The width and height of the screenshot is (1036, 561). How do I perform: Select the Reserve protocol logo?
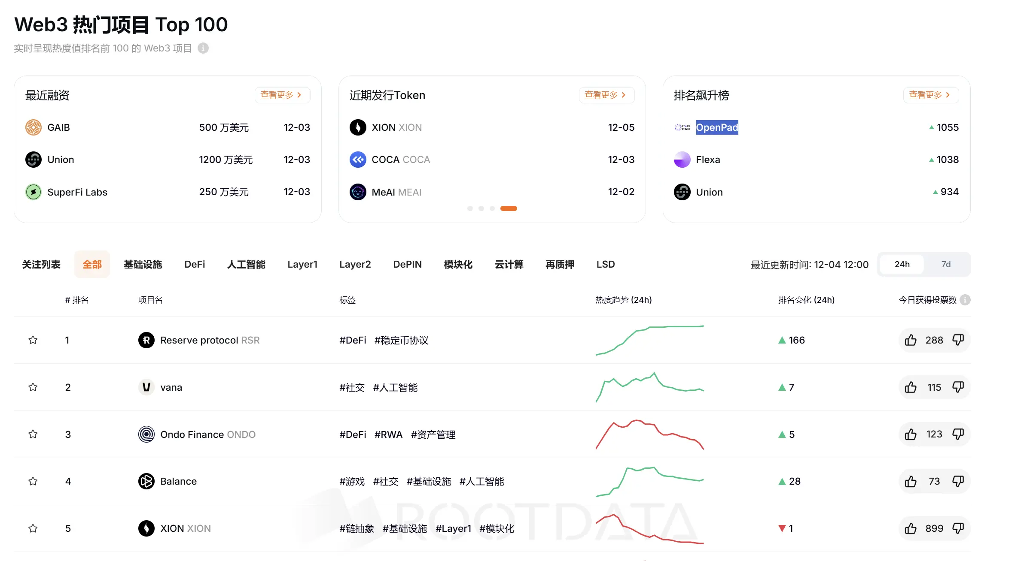click(146, 340)
